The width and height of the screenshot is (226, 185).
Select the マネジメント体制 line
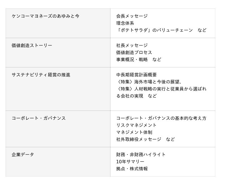pyautogui.click(x=134, y=132)
